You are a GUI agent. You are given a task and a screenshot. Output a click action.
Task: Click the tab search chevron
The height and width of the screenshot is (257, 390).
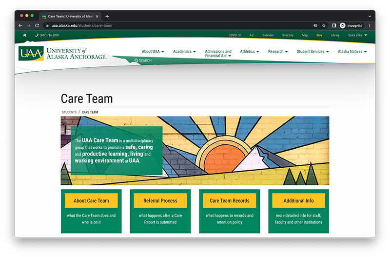[x=370, y=17]
